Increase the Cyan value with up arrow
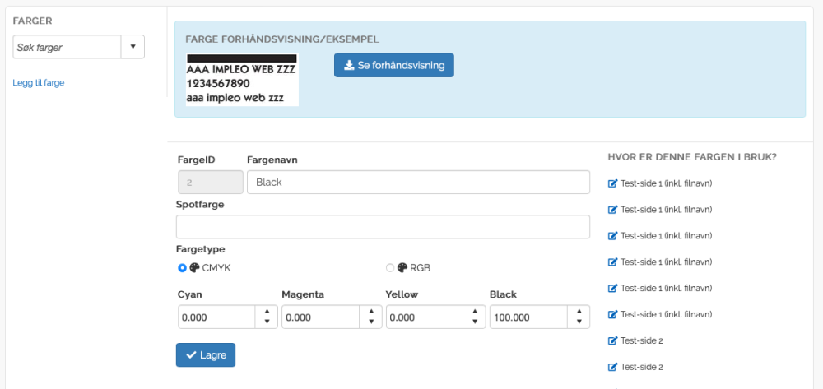 pos(267,312)
